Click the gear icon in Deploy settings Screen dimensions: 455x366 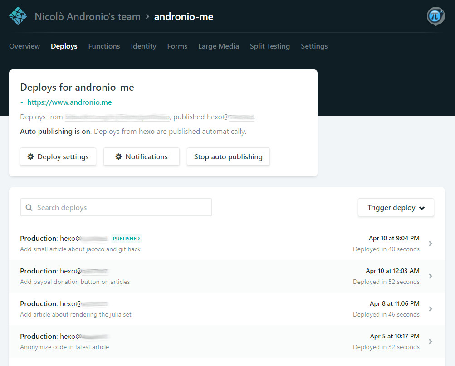[31, 156]
